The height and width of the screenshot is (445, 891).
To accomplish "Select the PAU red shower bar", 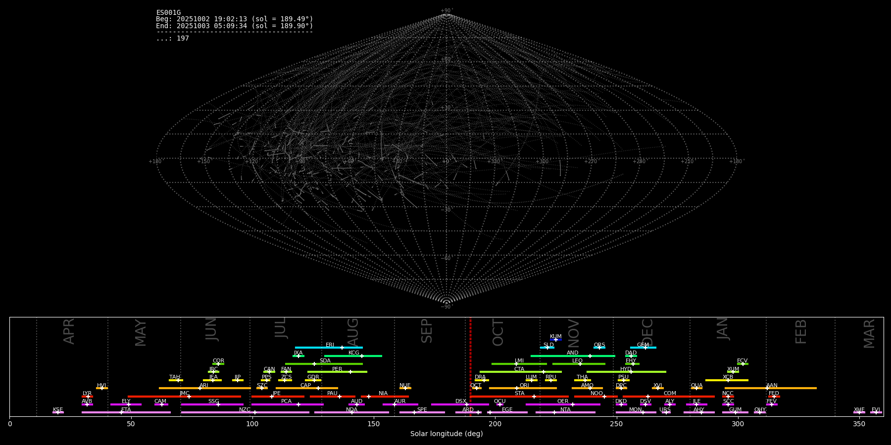I will [333, 397].
